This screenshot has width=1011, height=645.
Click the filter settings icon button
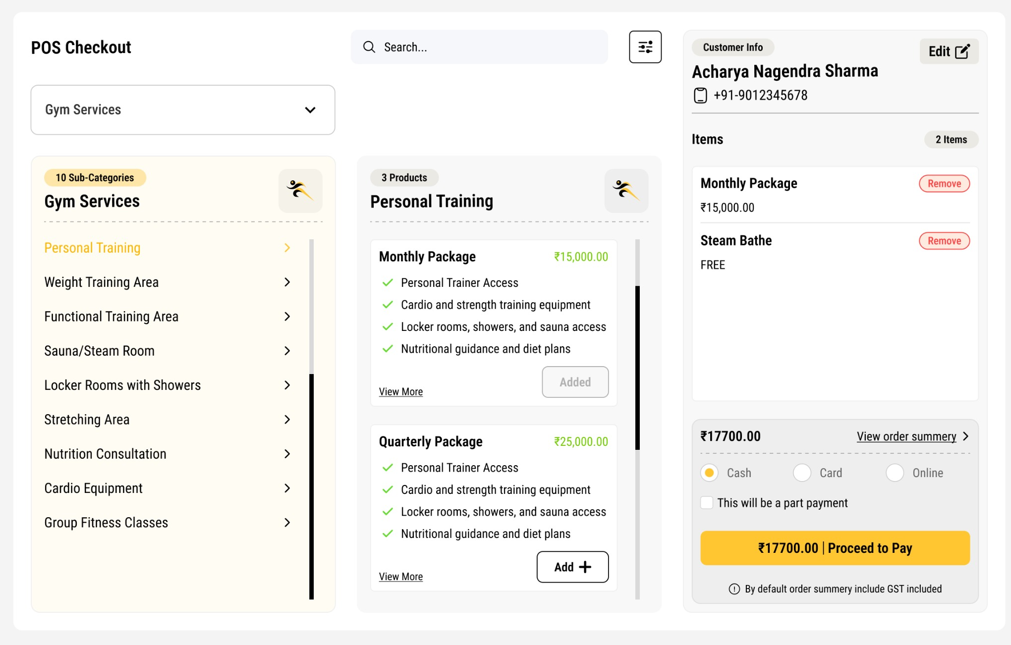[645, 47]
